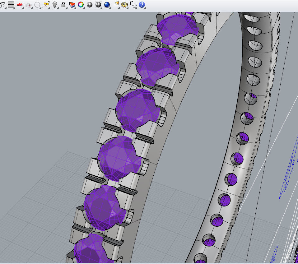Open the red car Set View tool
This screenshot has height=264, width=298.
tap(20, 5)
